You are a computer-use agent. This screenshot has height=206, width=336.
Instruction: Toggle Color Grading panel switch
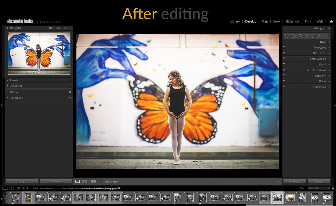tap(284, 58)
